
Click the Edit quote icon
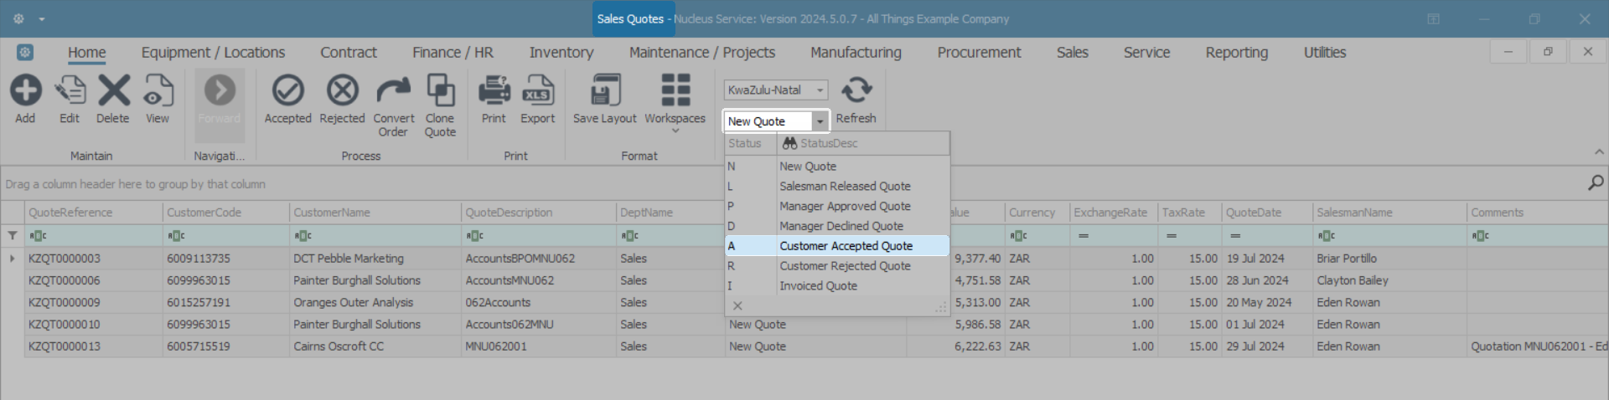click(70, 90)
